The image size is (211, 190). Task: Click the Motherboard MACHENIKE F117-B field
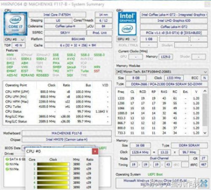(67, 133)
